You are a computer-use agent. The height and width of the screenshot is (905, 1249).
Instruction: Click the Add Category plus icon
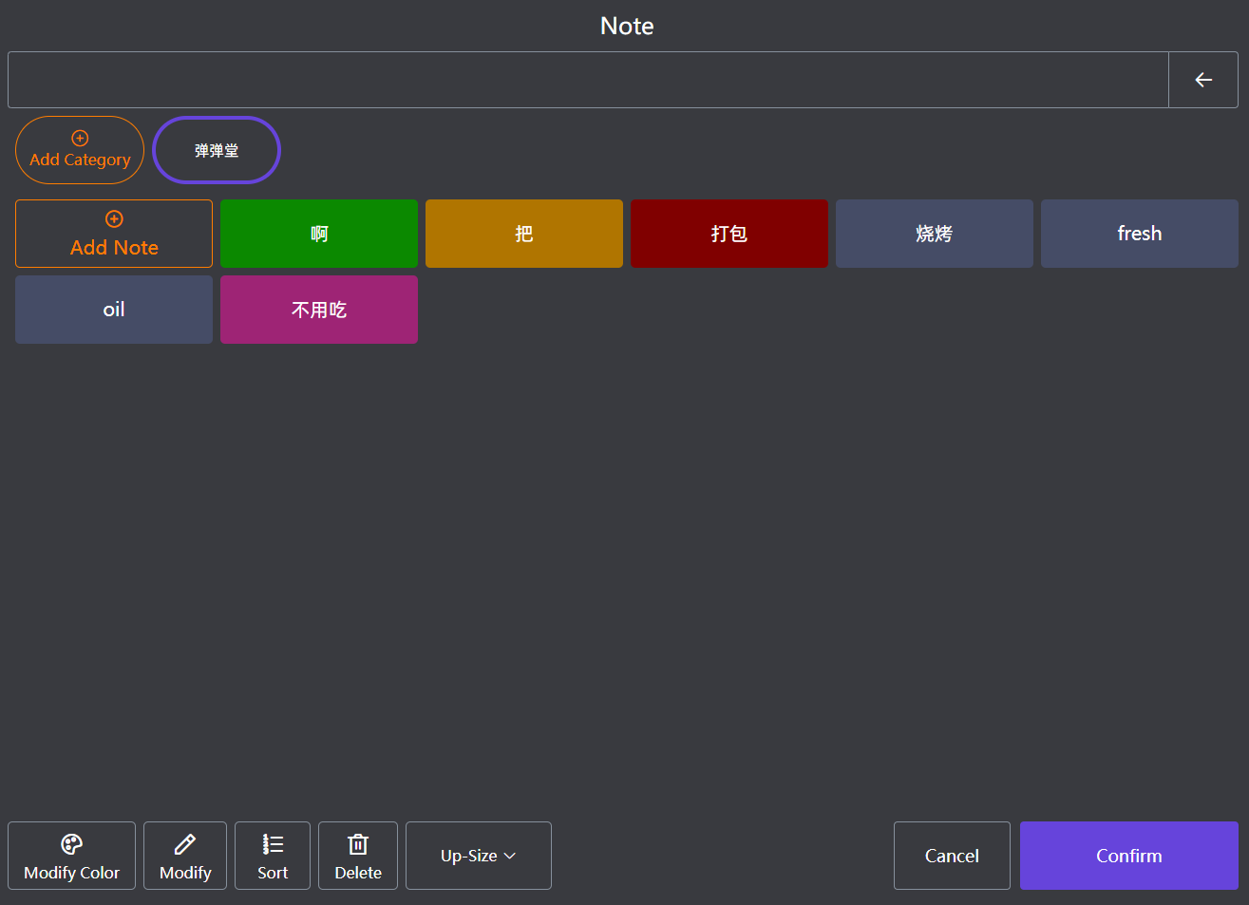pos(80,139)
